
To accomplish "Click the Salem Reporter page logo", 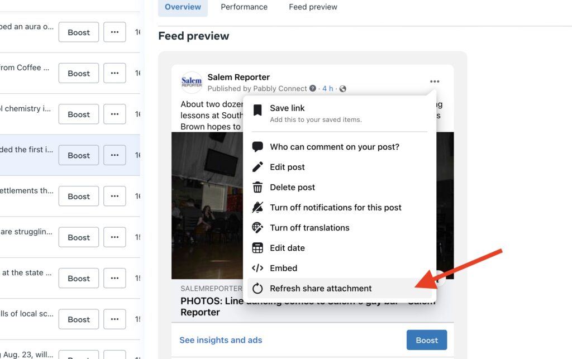I will point(192,82).
